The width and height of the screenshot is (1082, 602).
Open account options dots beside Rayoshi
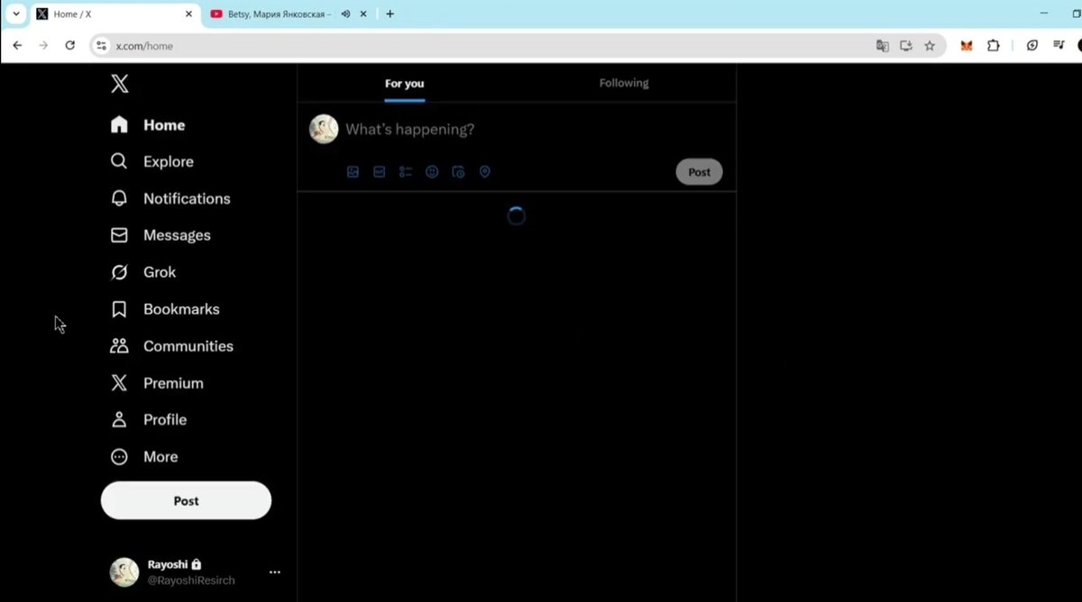click(275, 572)
